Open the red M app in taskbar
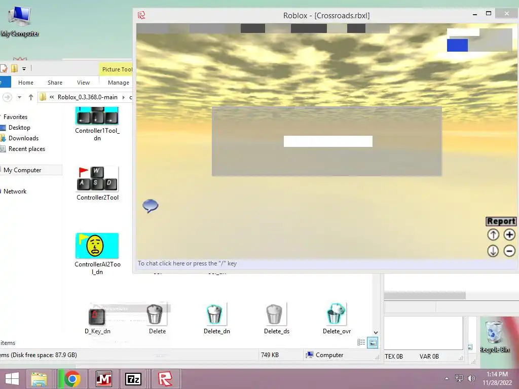Image resolution: width=519 pixels, height=389 pixels. point(103,379)
